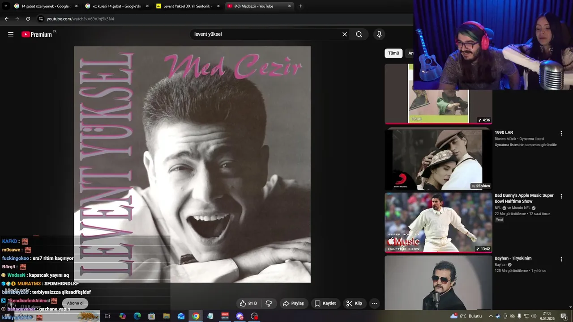
Task: Open the tab search dropdown arrow
Action: (x=6, y=6)
